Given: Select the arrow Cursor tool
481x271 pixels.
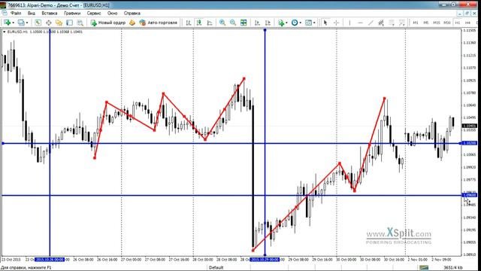Looking at the screenshot, I should pos(325,23).
